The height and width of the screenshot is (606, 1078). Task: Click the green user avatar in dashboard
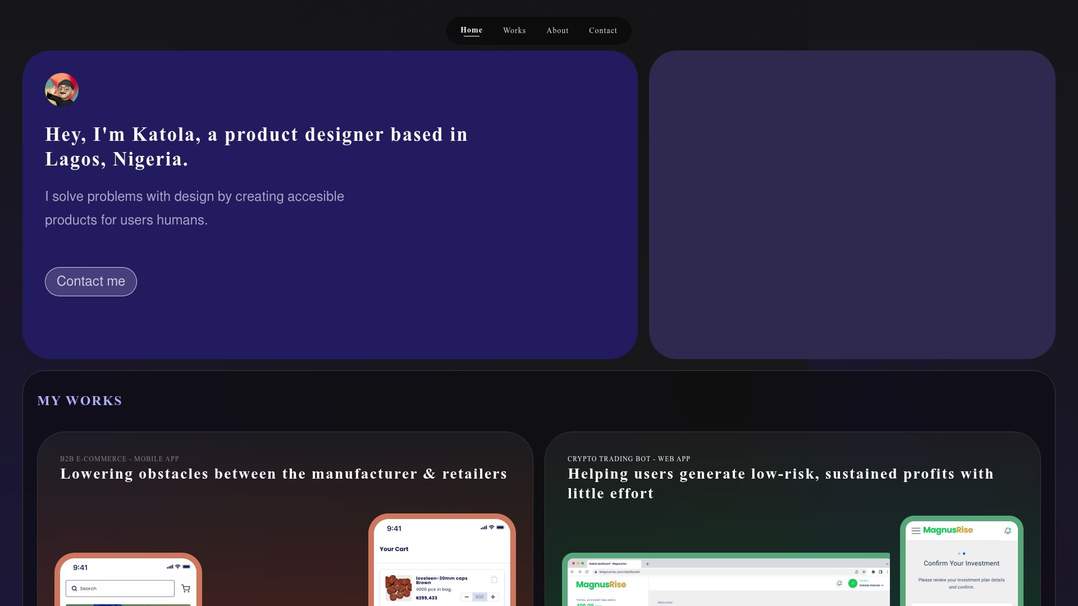click(x=853, y=584)
